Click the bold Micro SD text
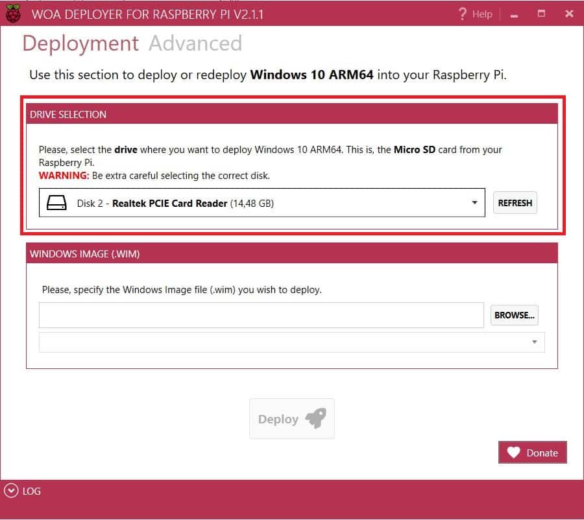The width and height of the screenshot is (584, 520). [x=414, y=150]
